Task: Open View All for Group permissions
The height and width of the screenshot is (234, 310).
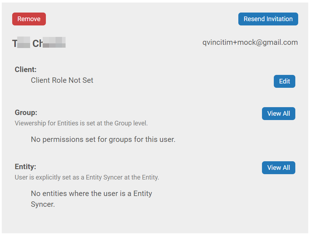Action: [x=278, y=114]
